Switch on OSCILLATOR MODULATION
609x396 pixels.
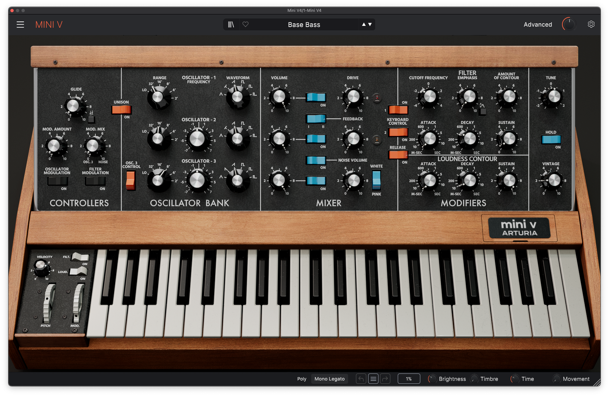57,181
